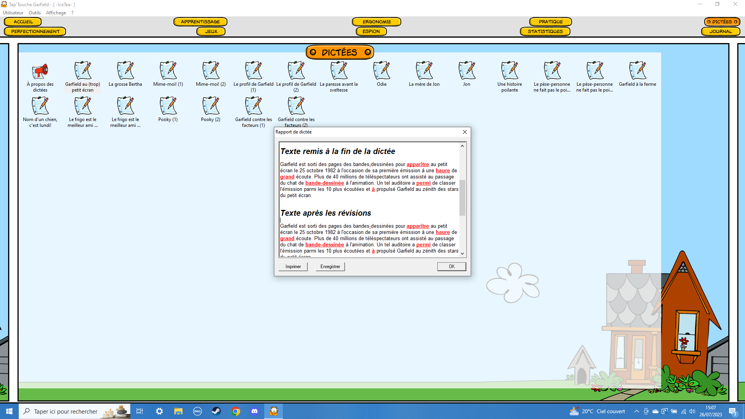Viewport: 745px width, 419px height.
Task: Open the 'La grosse Bertha' dictation icon
Action: click(x=125, y=74)
